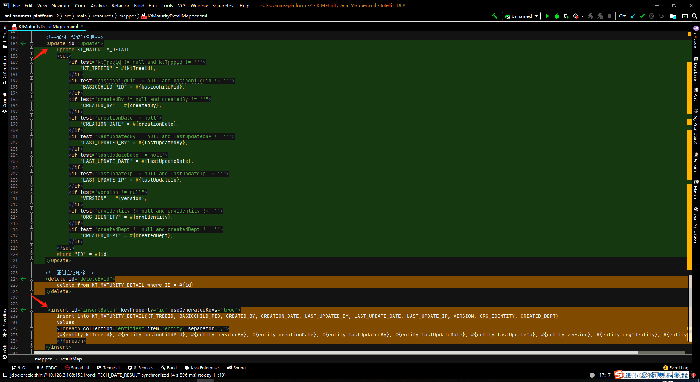This screenshot has height=382, width=700.
Task: Close the KtMaturityDetailMapper.xml tab
Action: (82, 26)
